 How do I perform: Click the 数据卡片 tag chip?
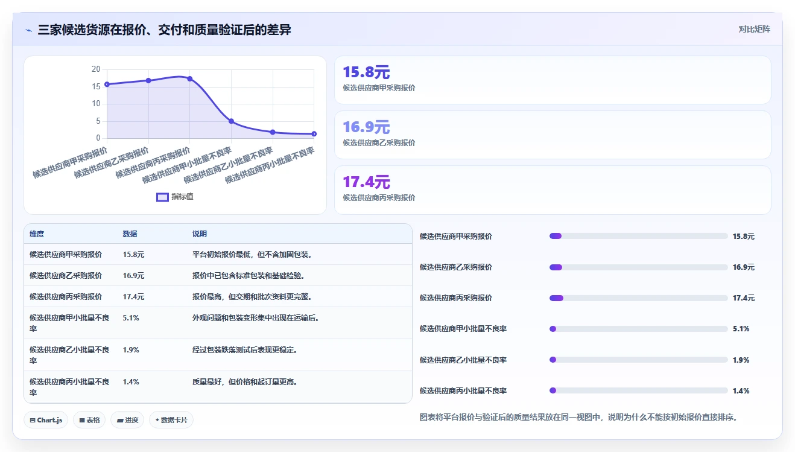pyautogui.click(x=171, y=420)
